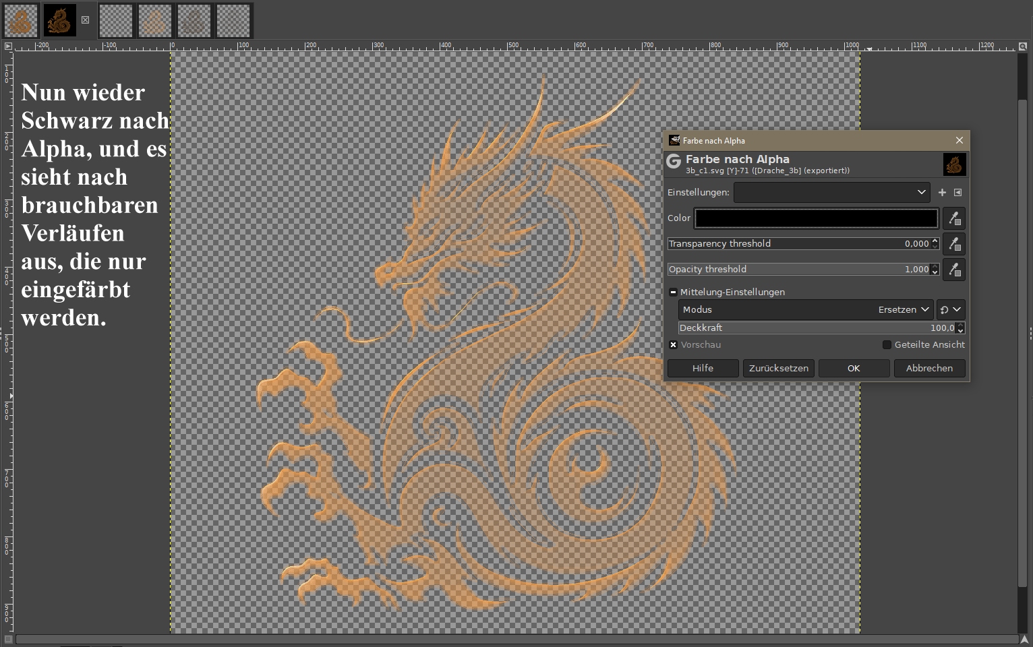This screenshot has height=647, width=1033.
Task: Switch to the third image tab
Action: click(116, 20)
